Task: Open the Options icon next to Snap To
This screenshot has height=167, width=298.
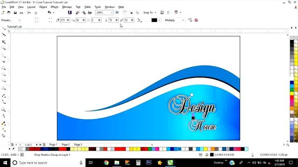Action: pos(162,13)
